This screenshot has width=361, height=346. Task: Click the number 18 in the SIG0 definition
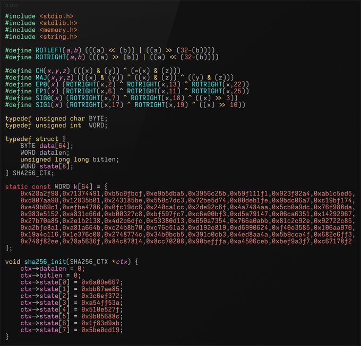click(x=177, y=98)
